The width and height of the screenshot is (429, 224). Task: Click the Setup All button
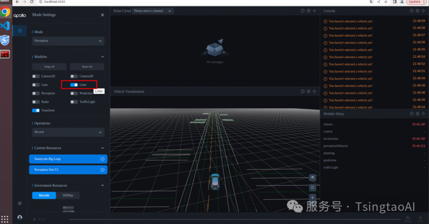coord(49,67)
